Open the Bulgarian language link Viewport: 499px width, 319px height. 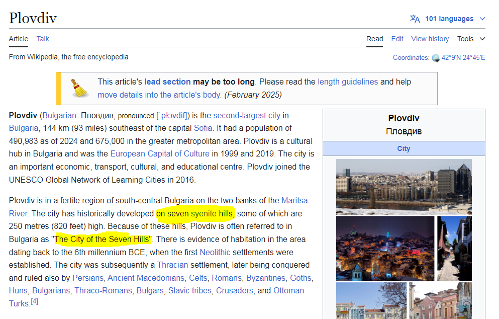[x=59, y=115]
